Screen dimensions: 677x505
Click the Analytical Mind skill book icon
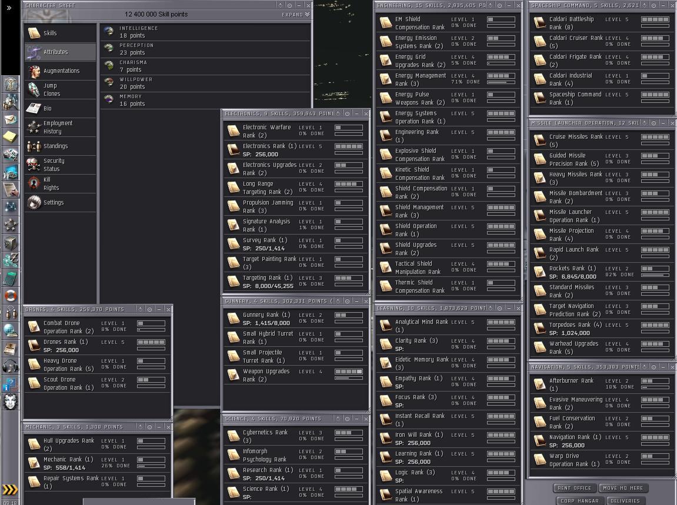click(386, 326)
